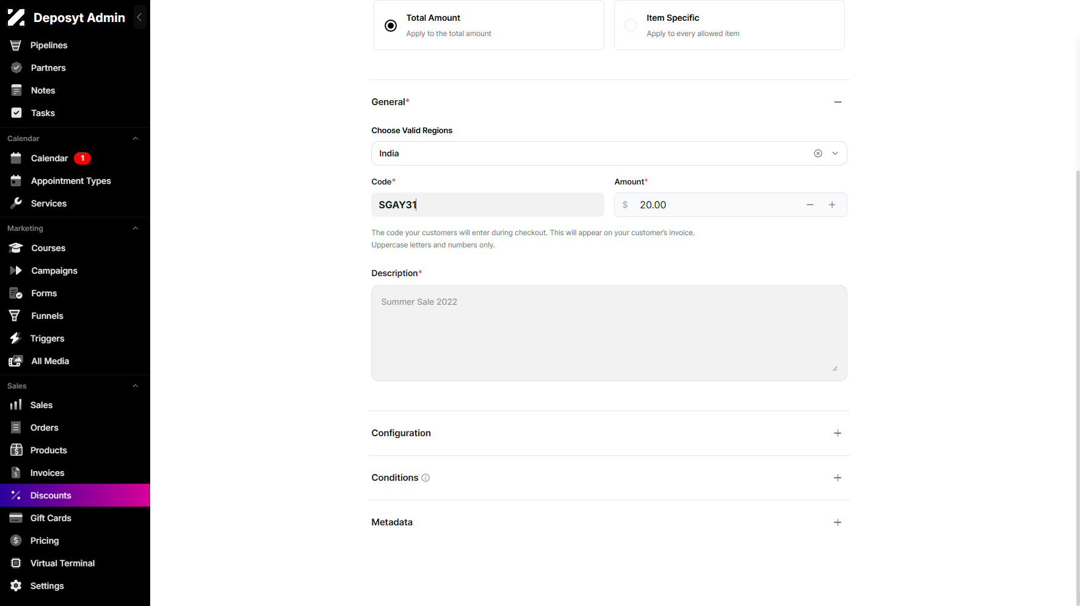Expand the Configuration section

[x=838, y=433]
